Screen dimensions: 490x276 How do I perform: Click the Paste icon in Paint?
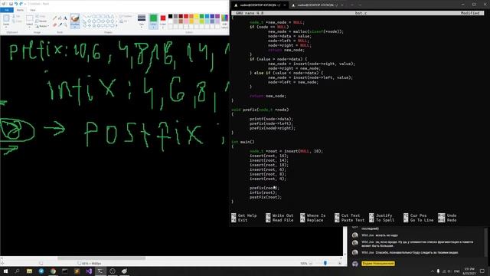[x=6, y=18]
